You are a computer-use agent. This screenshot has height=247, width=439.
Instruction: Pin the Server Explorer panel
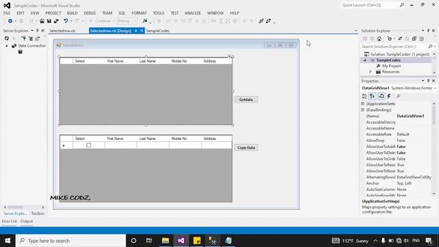(37, 30)
